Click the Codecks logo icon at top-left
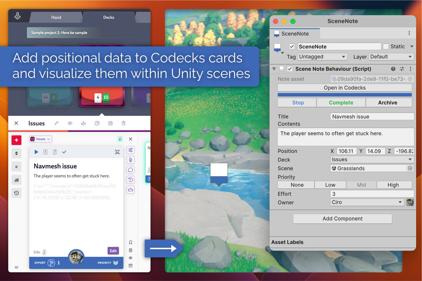This screenshot has width=422, height=281. (18, 16)
